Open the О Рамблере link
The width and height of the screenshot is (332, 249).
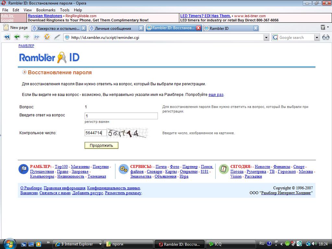[x=31, y=188]
